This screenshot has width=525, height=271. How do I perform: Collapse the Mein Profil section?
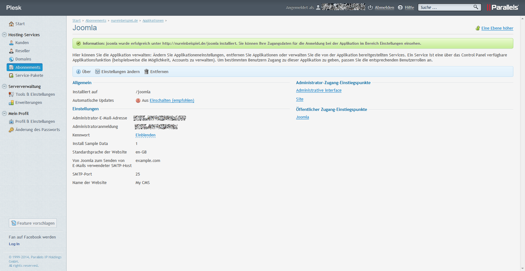pyautogui.click(x=4, y=113)
